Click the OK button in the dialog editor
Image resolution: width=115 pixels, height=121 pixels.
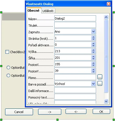coord(101,111)
